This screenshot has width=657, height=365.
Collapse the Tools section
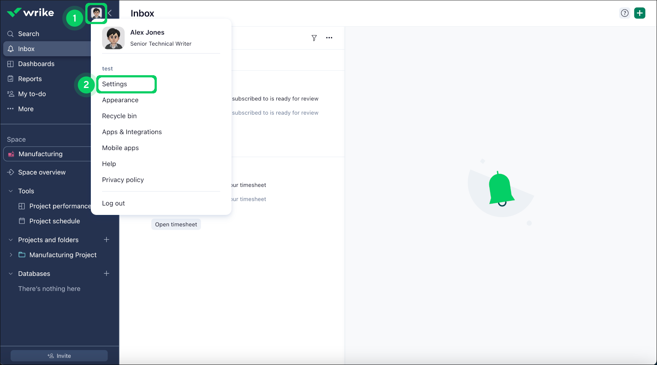[x=10, y=191]
